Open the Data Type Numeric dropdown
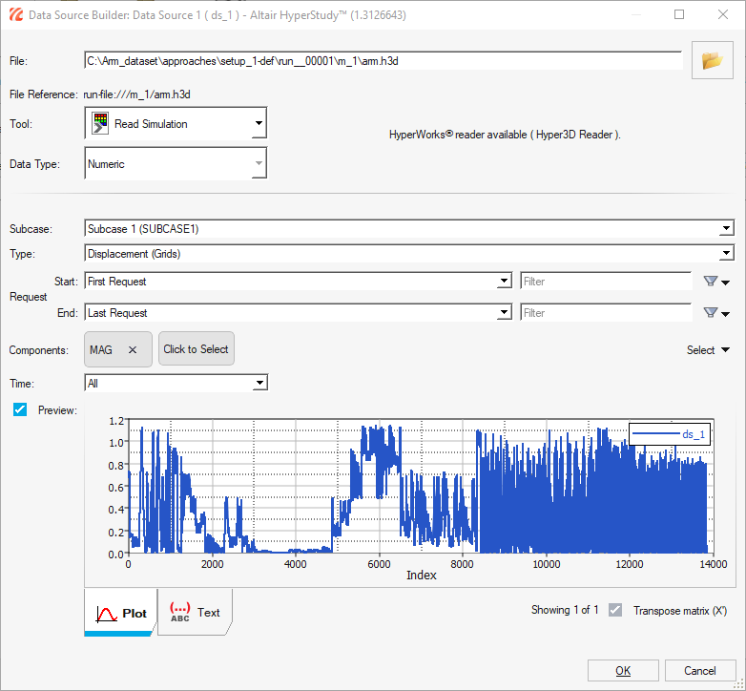746x691 pixels. click(176, 163)
